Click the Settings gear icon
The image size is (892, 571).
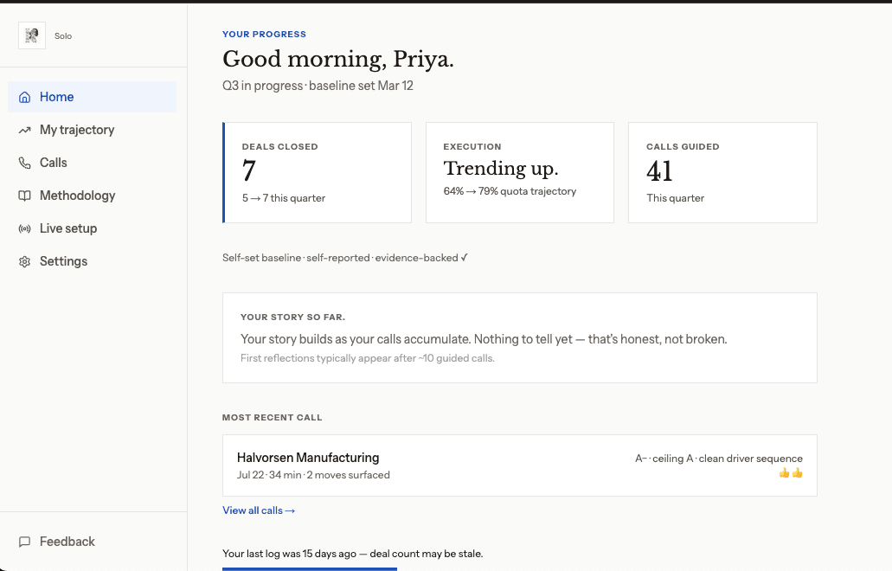24,261
